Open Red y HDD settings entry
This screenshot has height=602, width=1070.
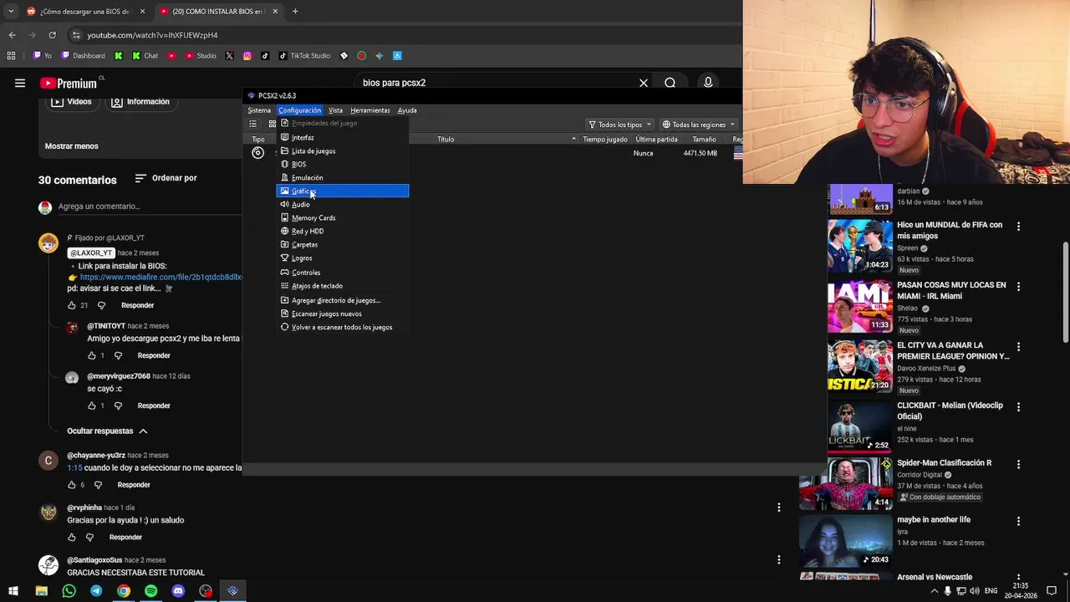343,232
